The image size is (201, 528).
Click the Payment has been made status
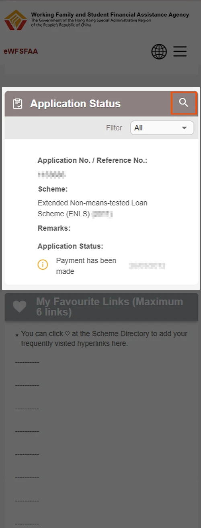click(x=86, y=266)
